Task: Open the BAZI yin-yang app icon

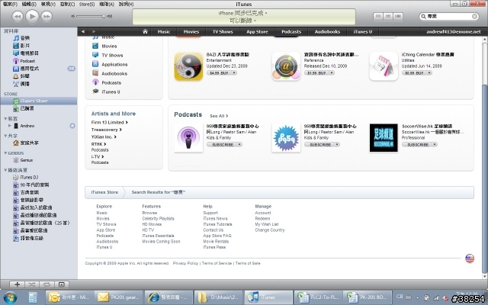Action: [188, 66]
